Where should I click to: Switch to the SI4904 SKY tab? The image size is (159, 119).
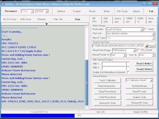pyautogui.click(x=129, y=20)
